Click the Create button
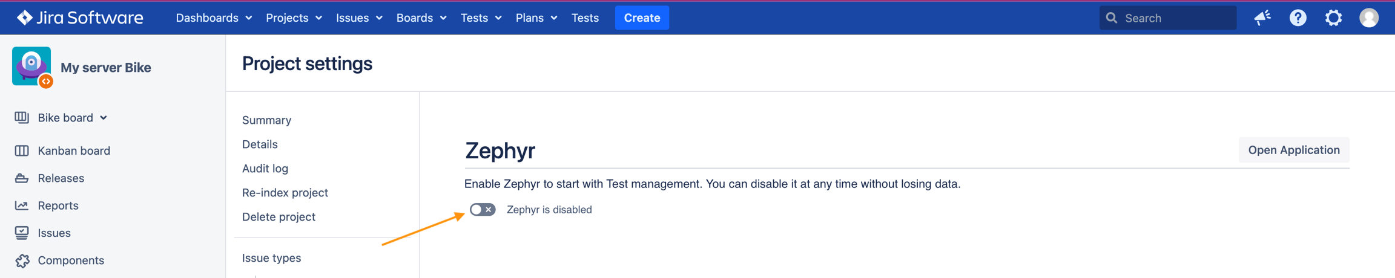Screen dimensions: 1395x278 (x=642, y=18)
